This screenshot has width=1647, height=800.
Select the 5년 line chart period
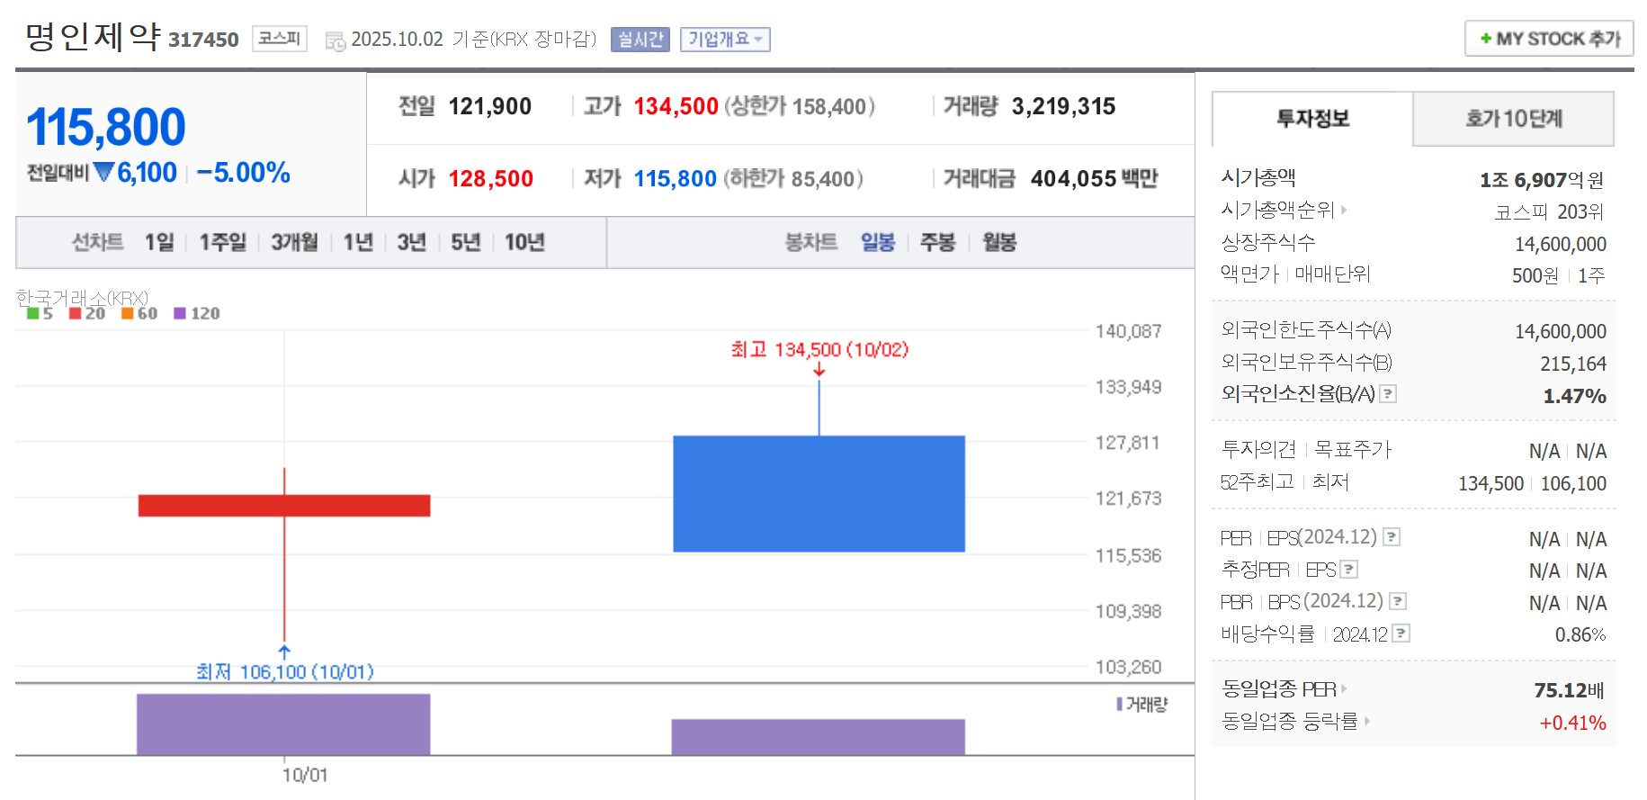click(x=466, y=242)
